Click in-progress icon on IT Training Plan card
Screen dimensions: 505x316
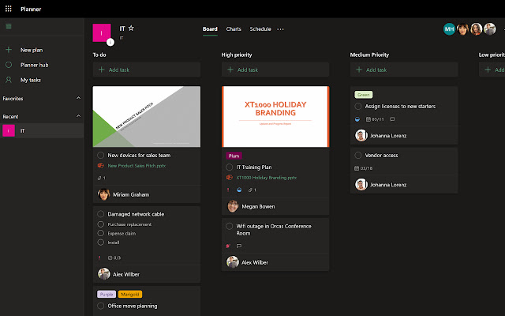pos(239,190)
